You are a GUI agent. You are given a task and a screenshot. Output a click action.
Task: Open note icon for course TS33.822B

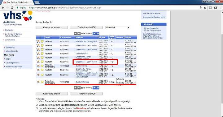point(42,66)
